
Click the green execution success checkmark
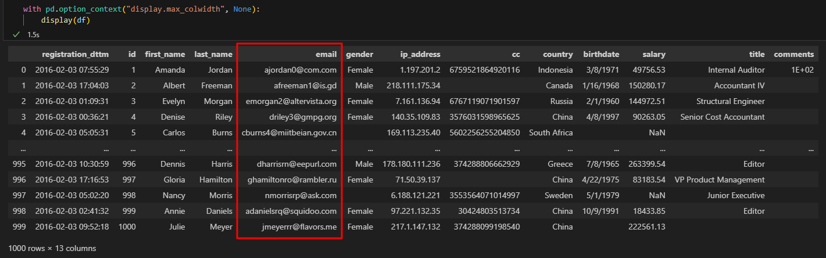[x=16, y=35]
